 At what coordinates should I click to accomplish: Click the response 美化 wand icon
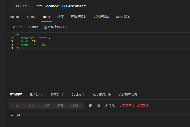(107, 106)
